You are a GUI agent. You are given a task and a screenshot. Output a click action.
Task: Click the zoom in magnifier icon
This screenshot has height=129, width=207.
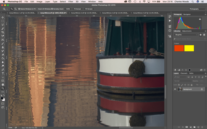point(12,9)
